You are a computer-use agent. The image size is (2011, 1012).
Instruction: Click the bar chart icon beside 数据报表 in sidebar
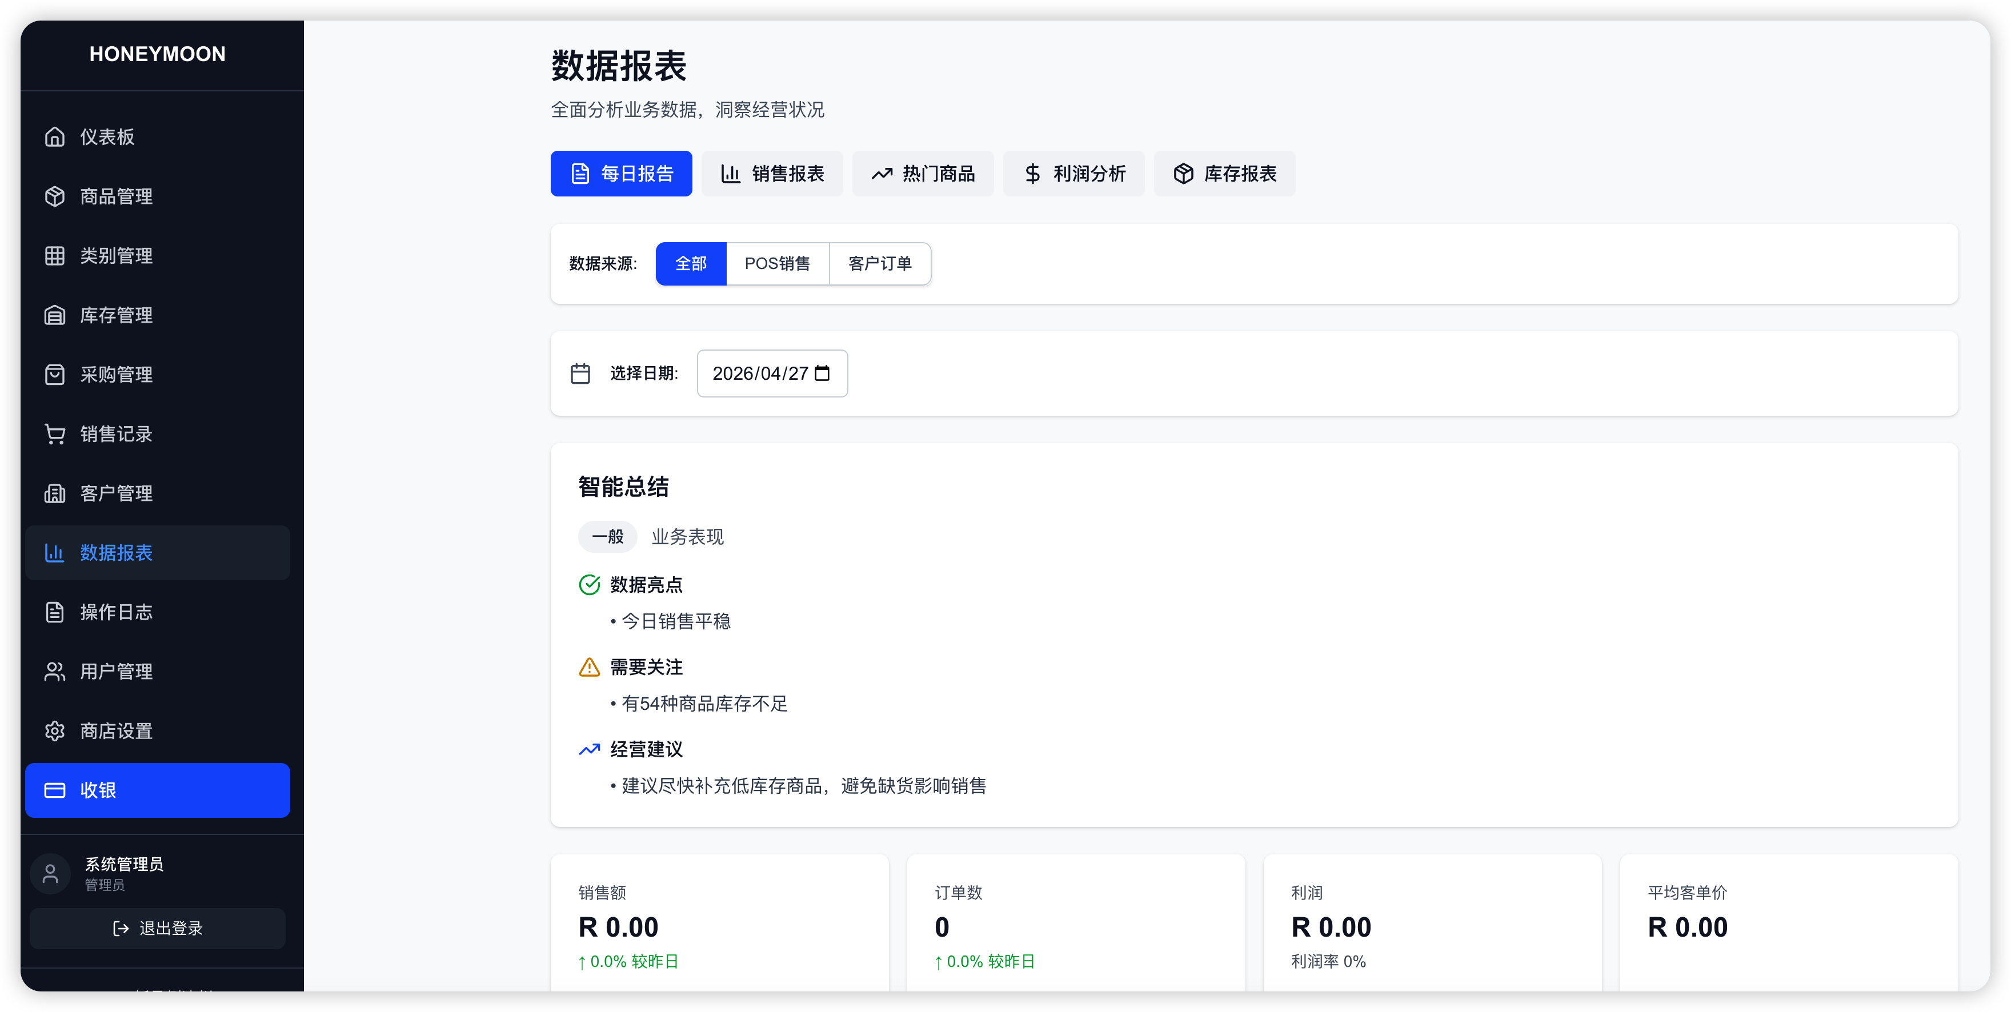pyautogui.click(x=55, y=552)
